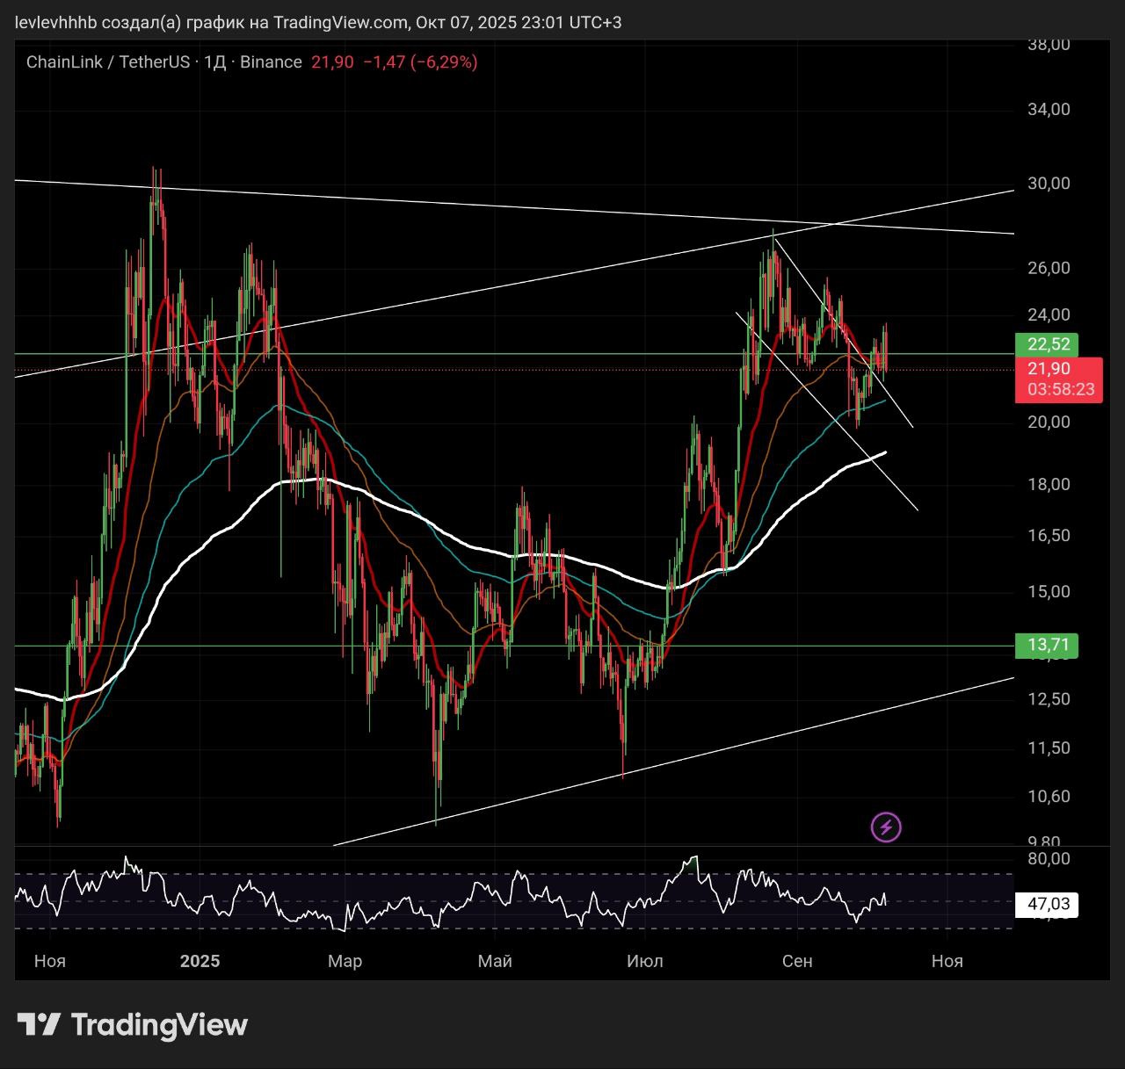Click the 80,00 RSI scale label
Image resolution: width=1125 pixels, height=1069 pixels.
[1049, 858]
